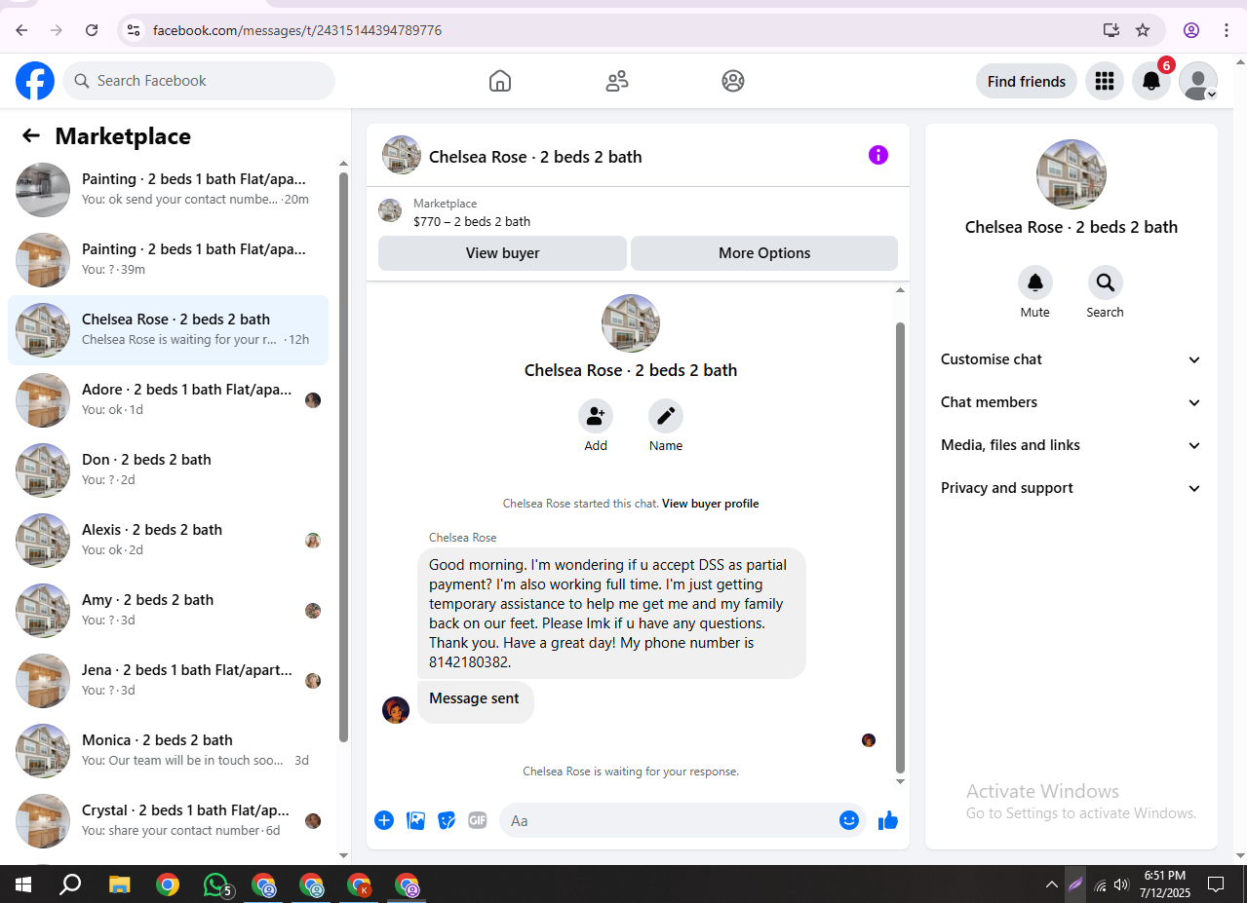Click the conversation list scrollbar

click(343, 456)
